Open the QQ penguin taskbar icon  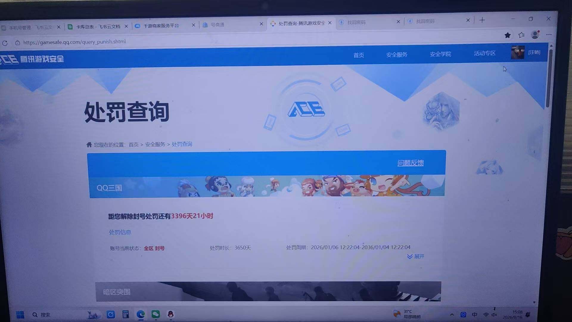pos(170,314)
